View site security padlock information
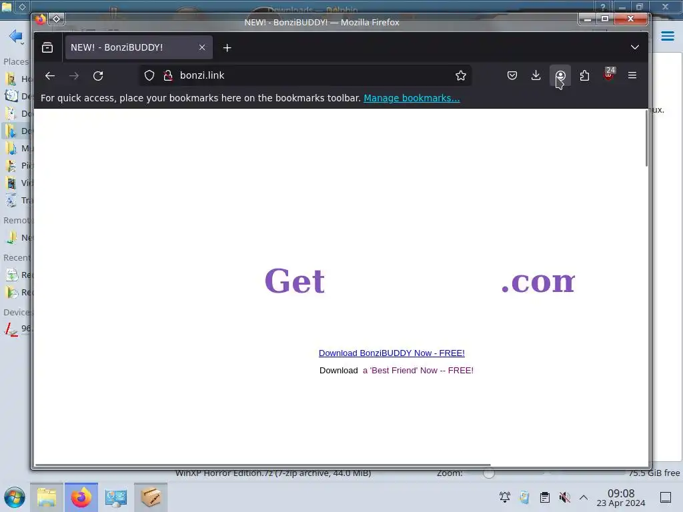 click(167, 75)
